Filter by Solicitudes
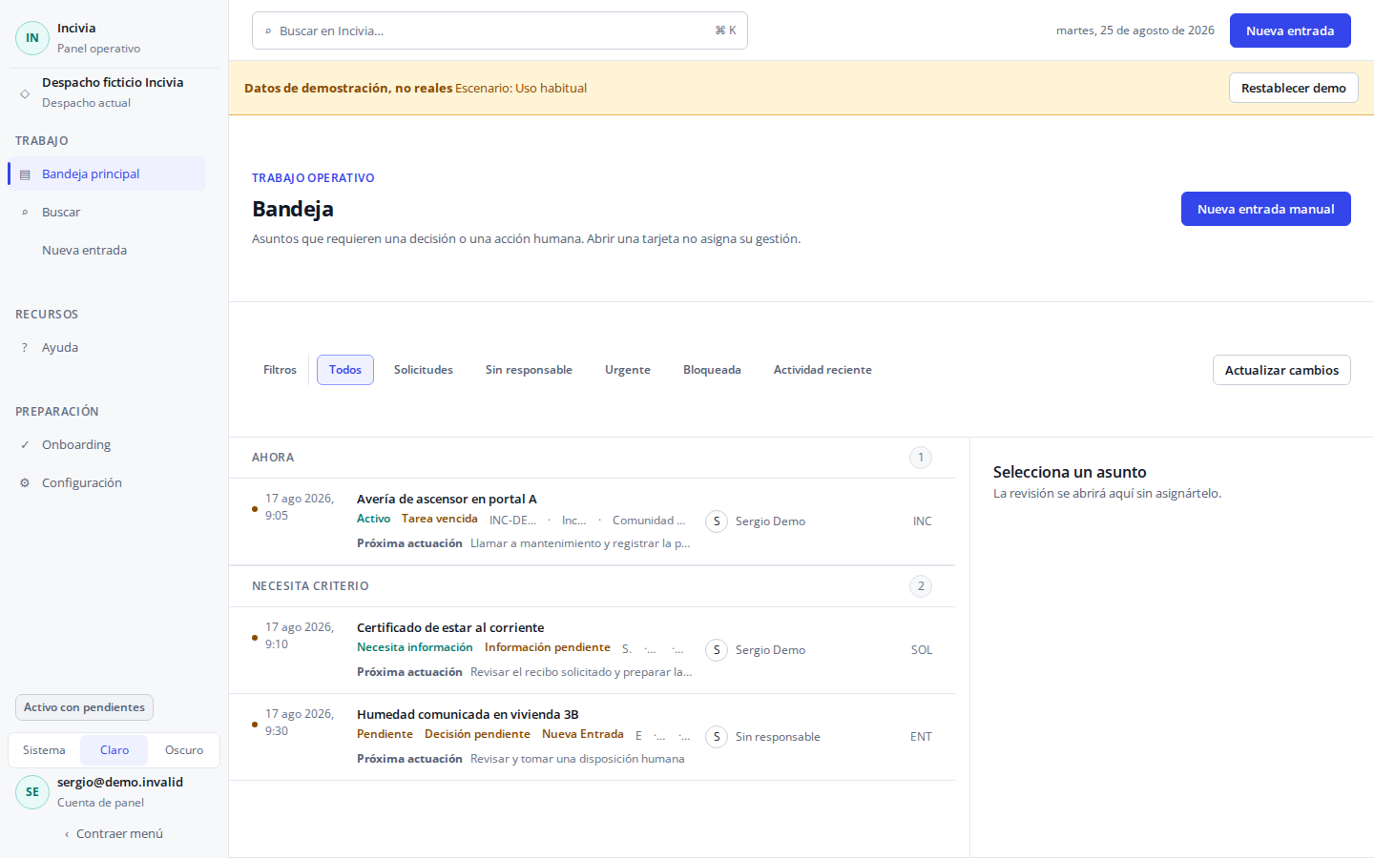Viewport: 1374px width, 858px height. (424, 370)
